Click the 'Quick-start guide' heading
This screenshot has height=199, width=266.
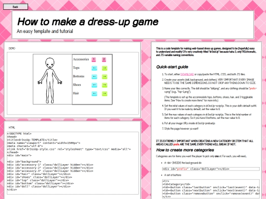172,67
